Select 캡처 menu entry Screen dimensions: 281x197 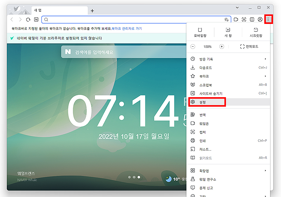pyautogui.click(x=228, y=132)
